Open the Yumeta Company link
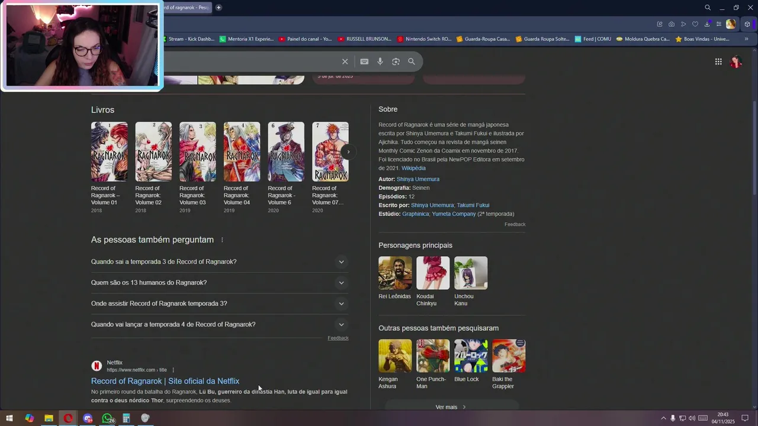The width and height of the screenshot is (758, 426). [x=454, y=214]
